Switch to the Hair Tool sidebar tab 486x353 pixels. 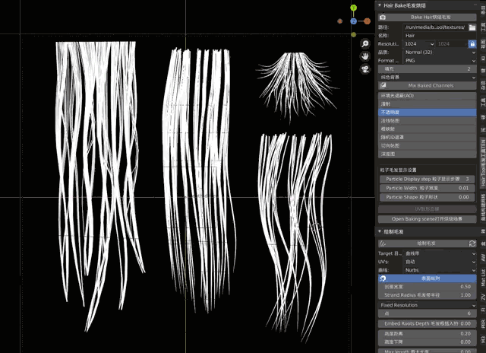[x=483, y=163]
